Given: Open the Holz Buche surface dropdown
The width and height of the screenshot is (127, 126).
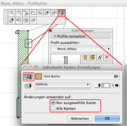Looking at the screenshot, I should [x=77, y=76].
